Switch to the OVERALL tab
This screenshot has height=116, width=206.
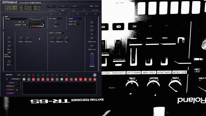tap(52, 10)
